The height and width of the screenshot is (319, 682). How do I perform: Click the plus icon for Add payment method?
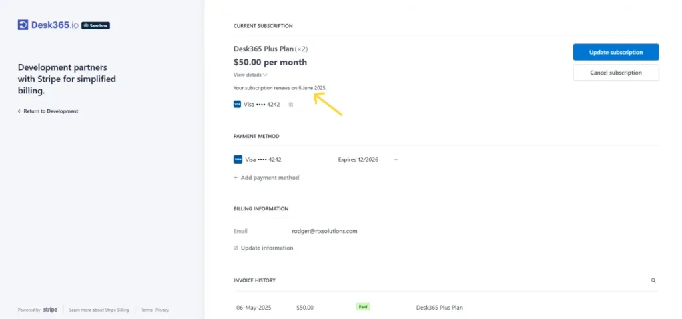click(236, 178)
